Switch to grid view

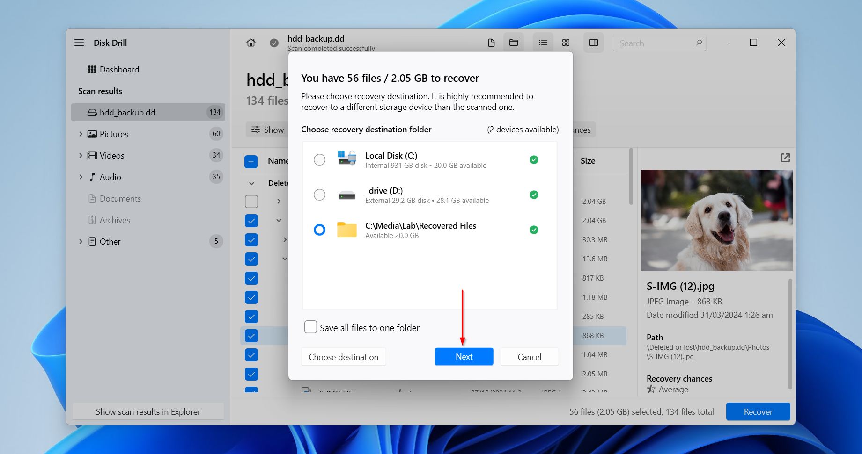coord(565,42)
